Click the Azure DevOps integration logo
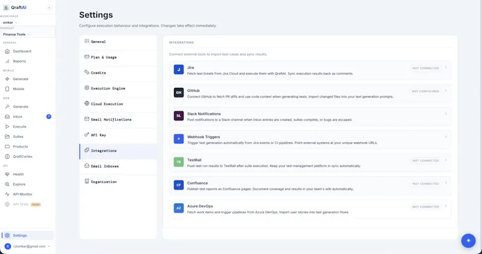Screen dimensions: 482x254 178,208
